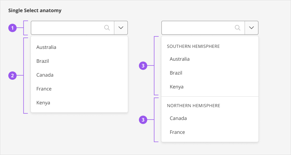
Task: Focus the right grouped select search field
Action: point(197,28)
